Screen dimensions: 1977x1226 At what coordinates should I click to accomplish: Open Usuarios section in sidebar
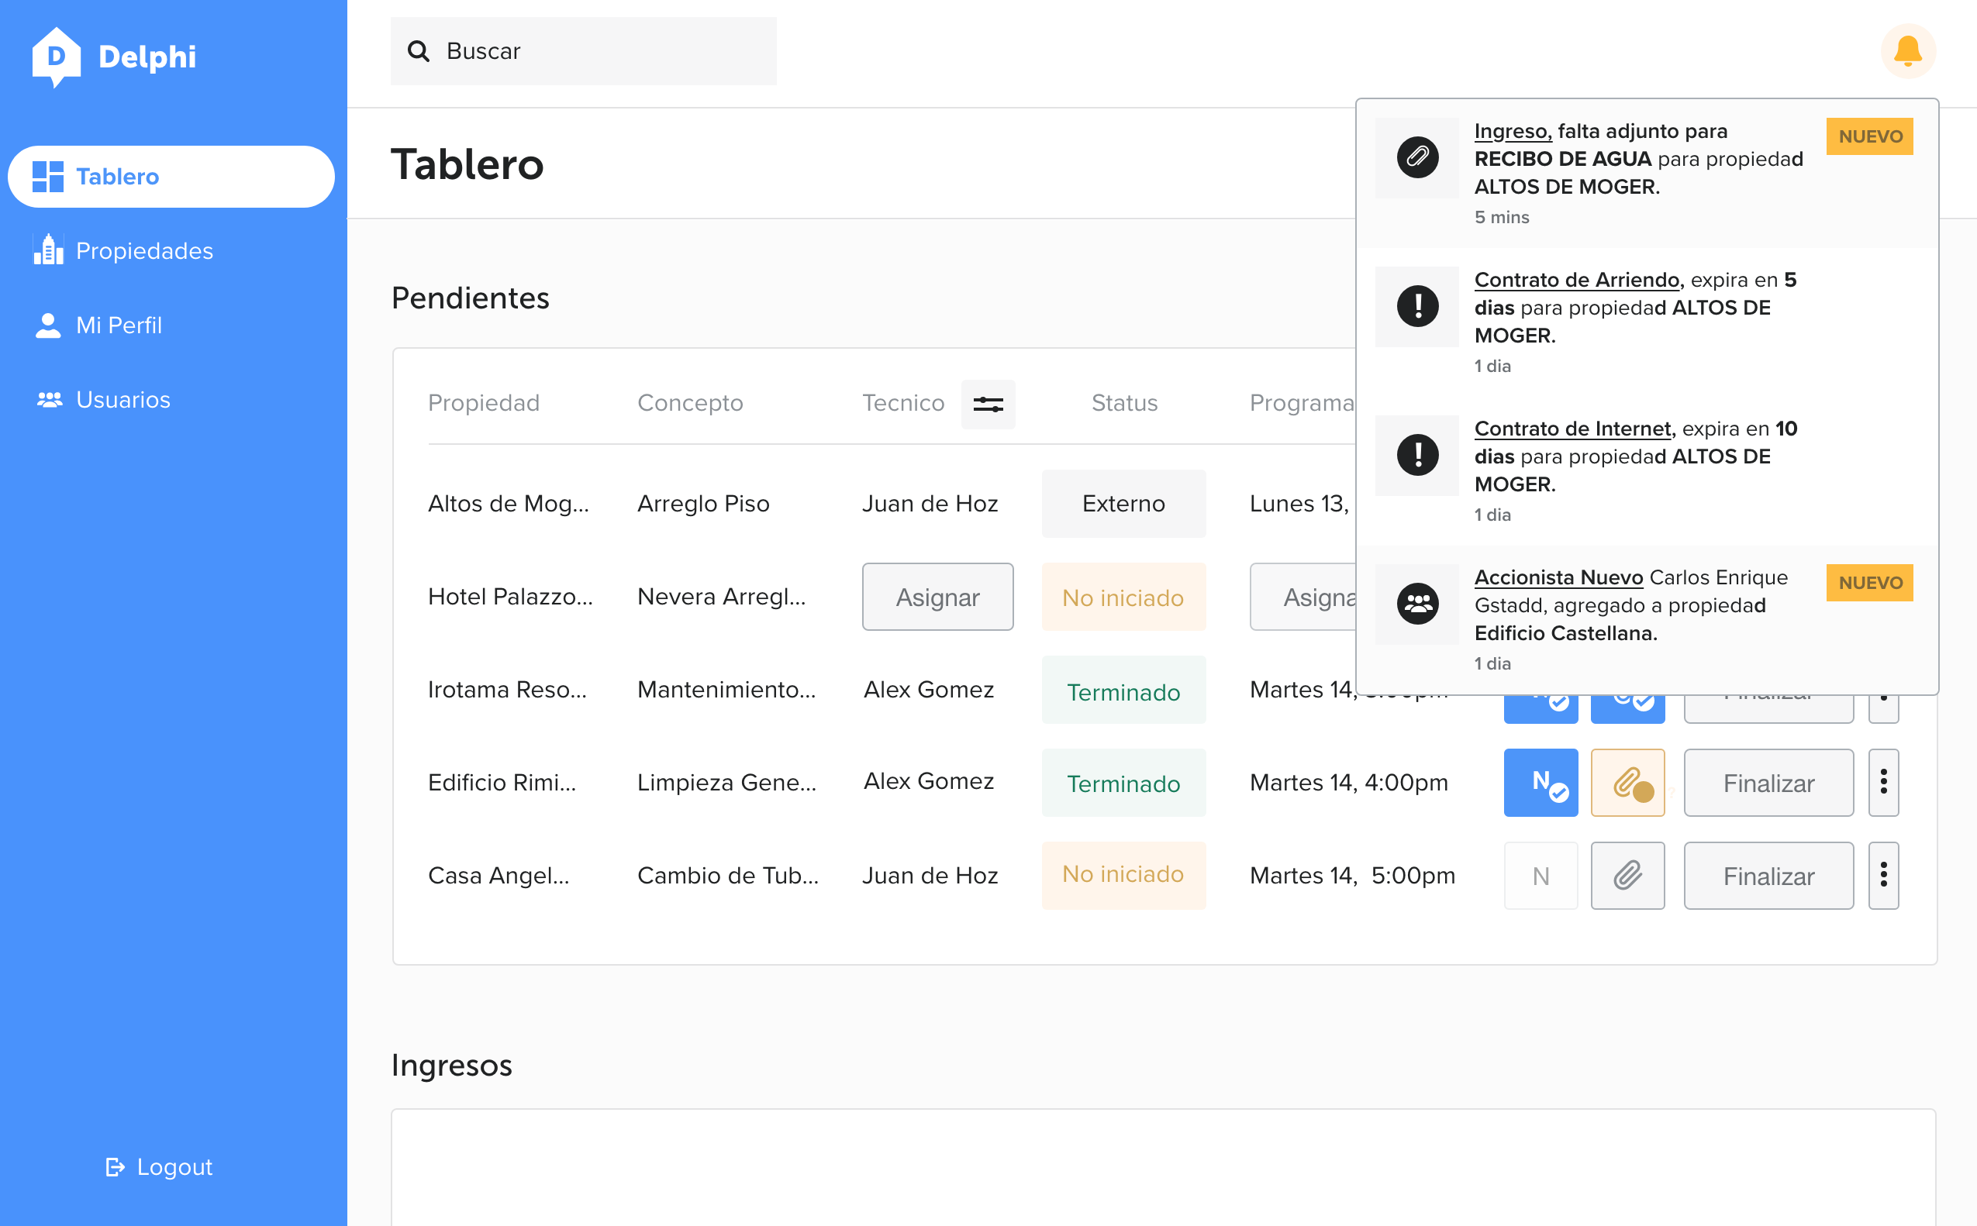(122, 400)
